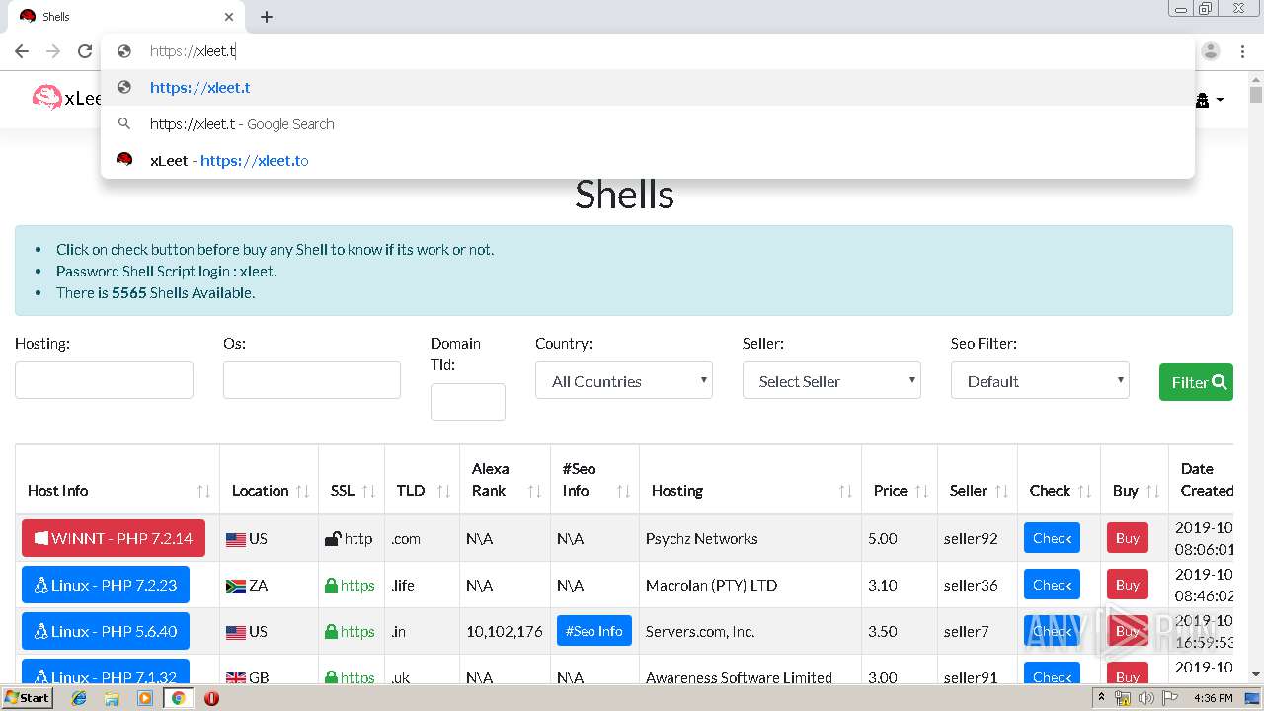
Task: Open the Select Seller dropdown
Action: tap(831, 380)
